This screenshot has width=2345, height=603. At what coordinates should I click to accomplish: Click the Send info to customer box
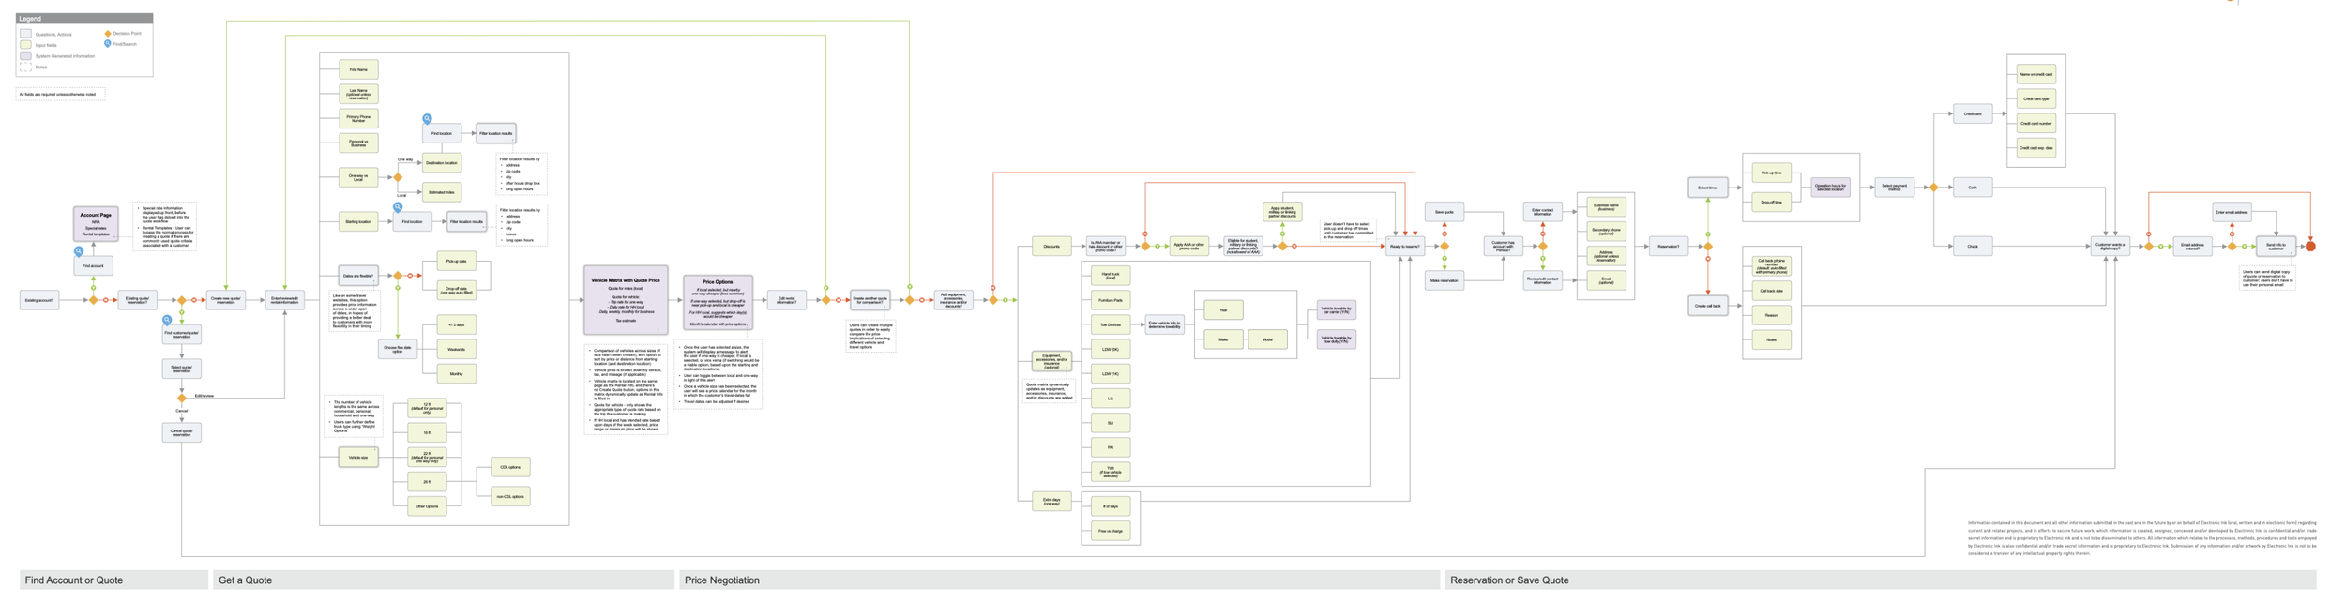[x=2277, y=247]
